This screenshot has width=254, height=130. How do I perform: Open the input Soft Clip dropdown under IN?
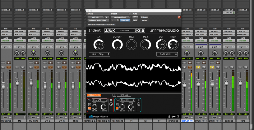(99, 54)
